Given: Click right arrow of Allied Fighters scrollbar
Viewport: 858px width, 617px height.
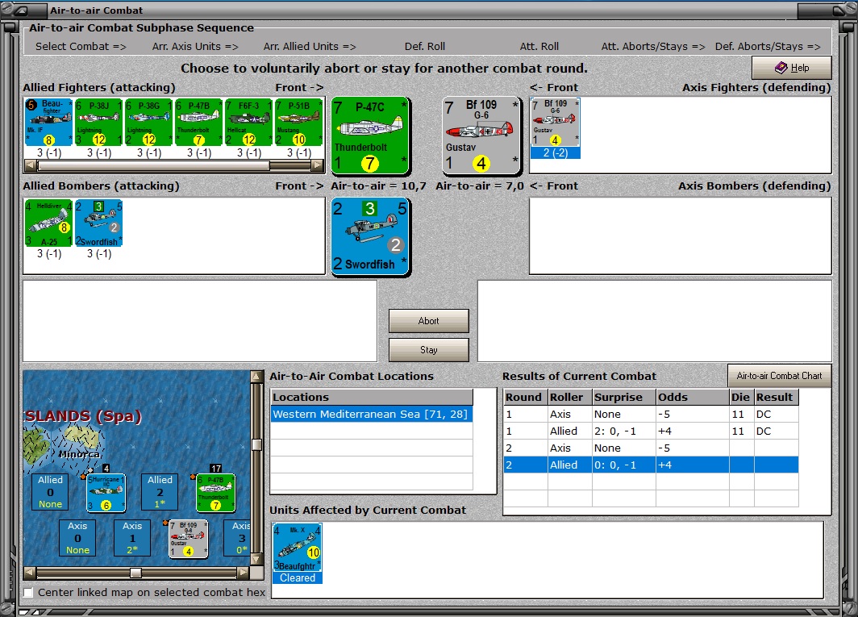Looking at the screenshot, I should pos(318,165).
